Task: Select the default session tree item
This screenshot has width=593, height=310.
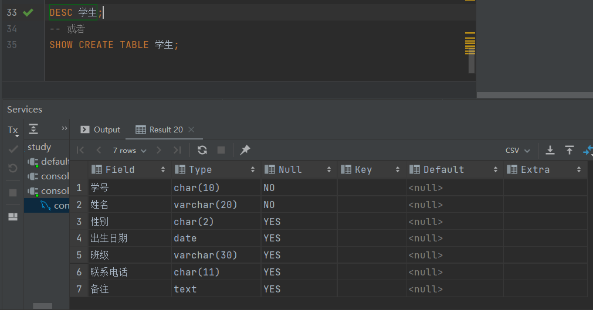Action: (x=49, y=162)
